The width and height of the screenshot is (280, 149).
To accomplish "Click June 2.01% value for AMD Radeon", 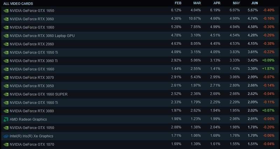I will 253,119.
